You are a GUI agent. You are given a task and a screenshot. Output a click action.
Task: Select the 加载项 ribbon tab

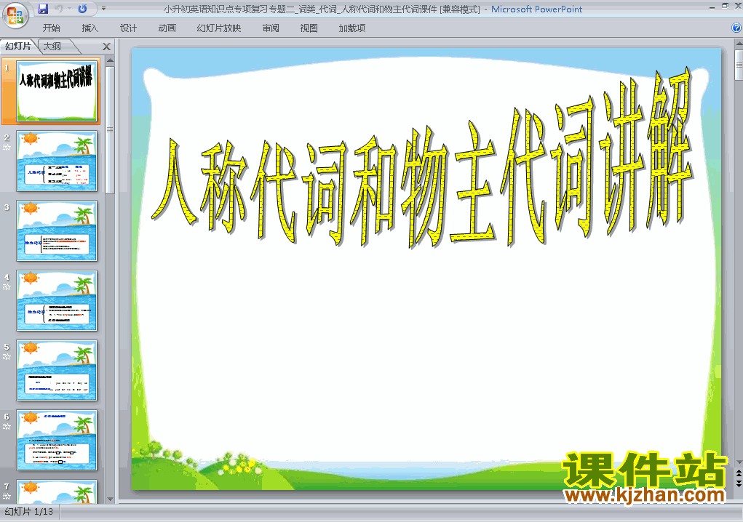click(x=352, y=28)
